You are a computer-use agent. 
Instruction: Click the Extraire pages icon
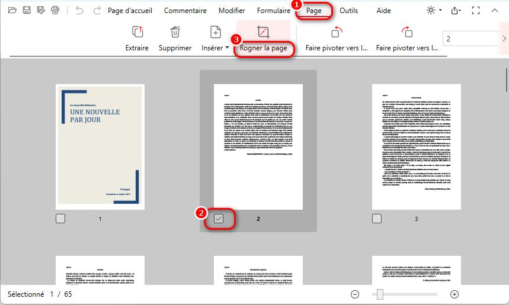click(137, 33)
